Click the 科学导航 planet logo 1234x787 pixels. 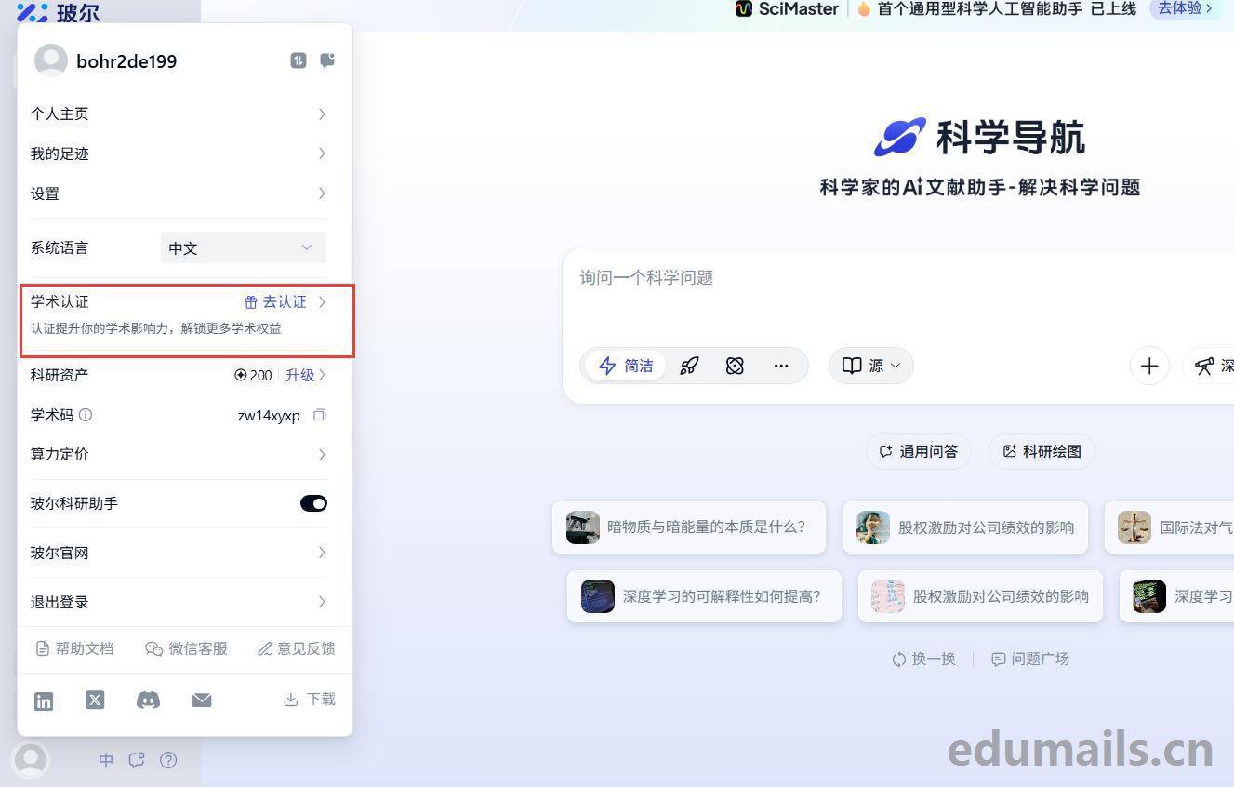(899, 138)
